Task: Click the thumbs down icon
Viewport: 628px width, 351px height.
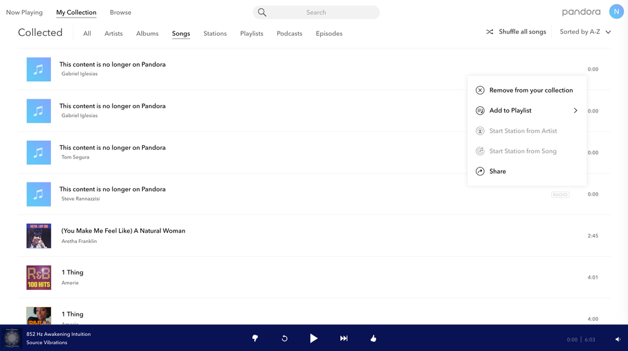Action: click(x=255, y=338)
